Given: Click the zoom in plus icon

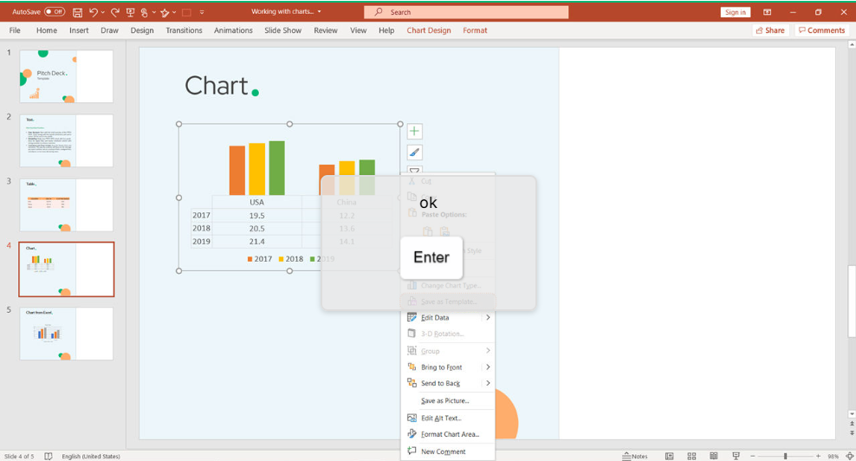Looking at the screenshot, I should (x=818, y=456).
